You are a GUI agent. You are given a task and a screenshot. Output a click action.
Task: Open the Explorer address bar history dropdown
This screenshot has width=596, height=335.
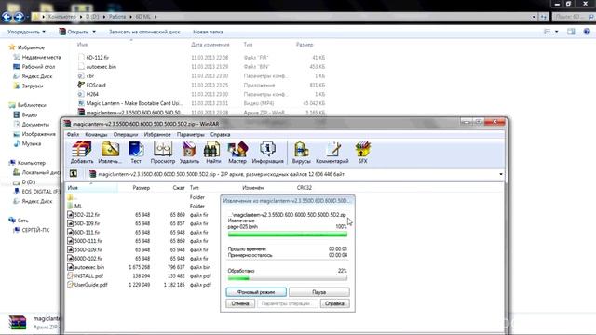coord(534,17)
